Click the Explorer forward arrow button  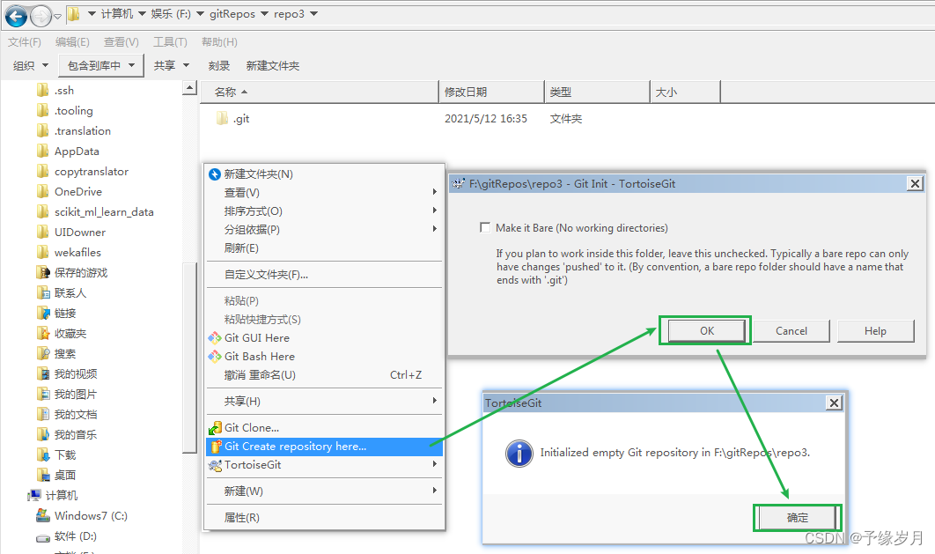tap(40, 16)
